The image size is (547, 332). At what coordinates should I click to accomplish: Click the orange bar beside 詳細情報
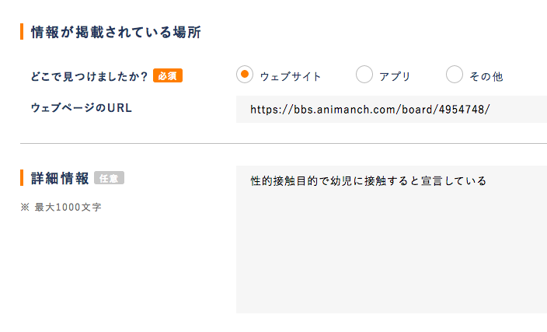(x=22, y=178)
